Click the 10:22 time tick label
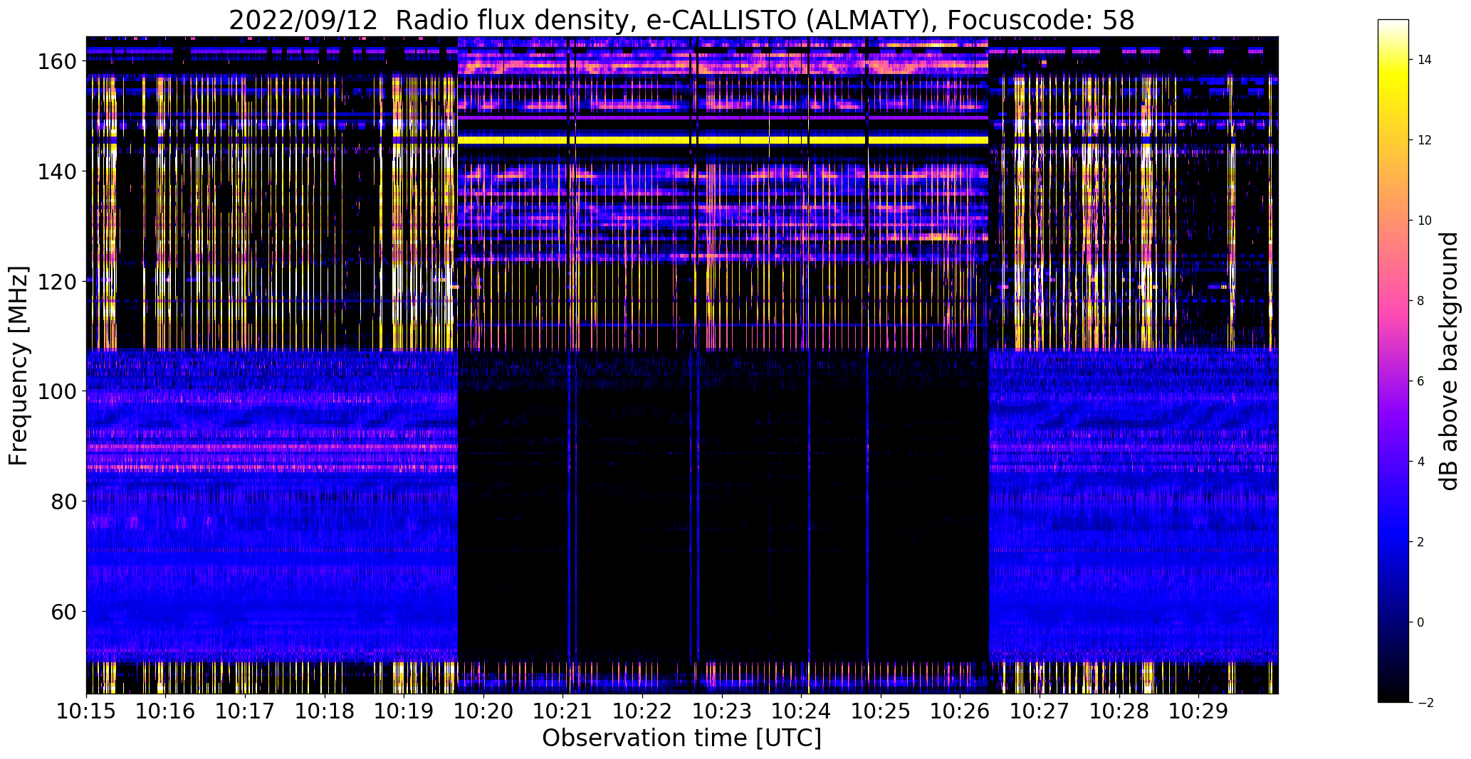 click(x=642, y=710)
